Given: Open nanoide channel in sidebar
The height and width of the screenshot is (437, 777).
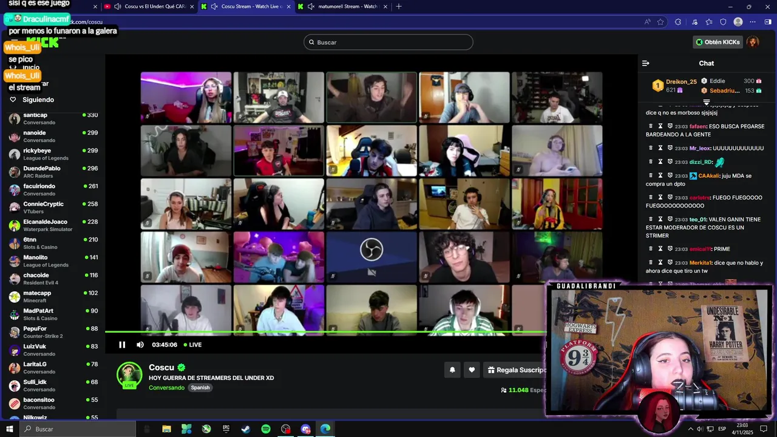Looking at the screenshot, I should pos(53,137).
